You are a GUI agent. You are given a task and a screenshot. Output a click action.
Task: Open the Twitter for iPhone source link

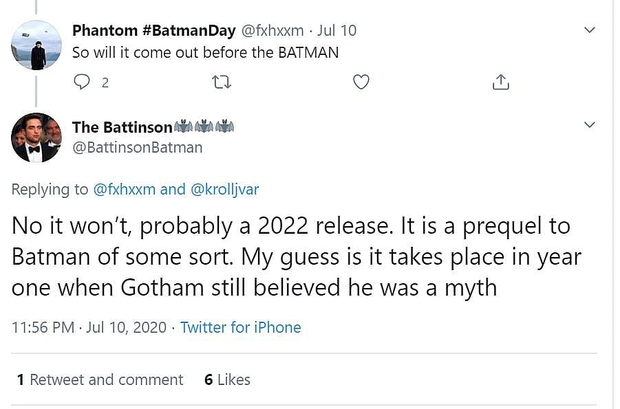(x=240, y=327)
